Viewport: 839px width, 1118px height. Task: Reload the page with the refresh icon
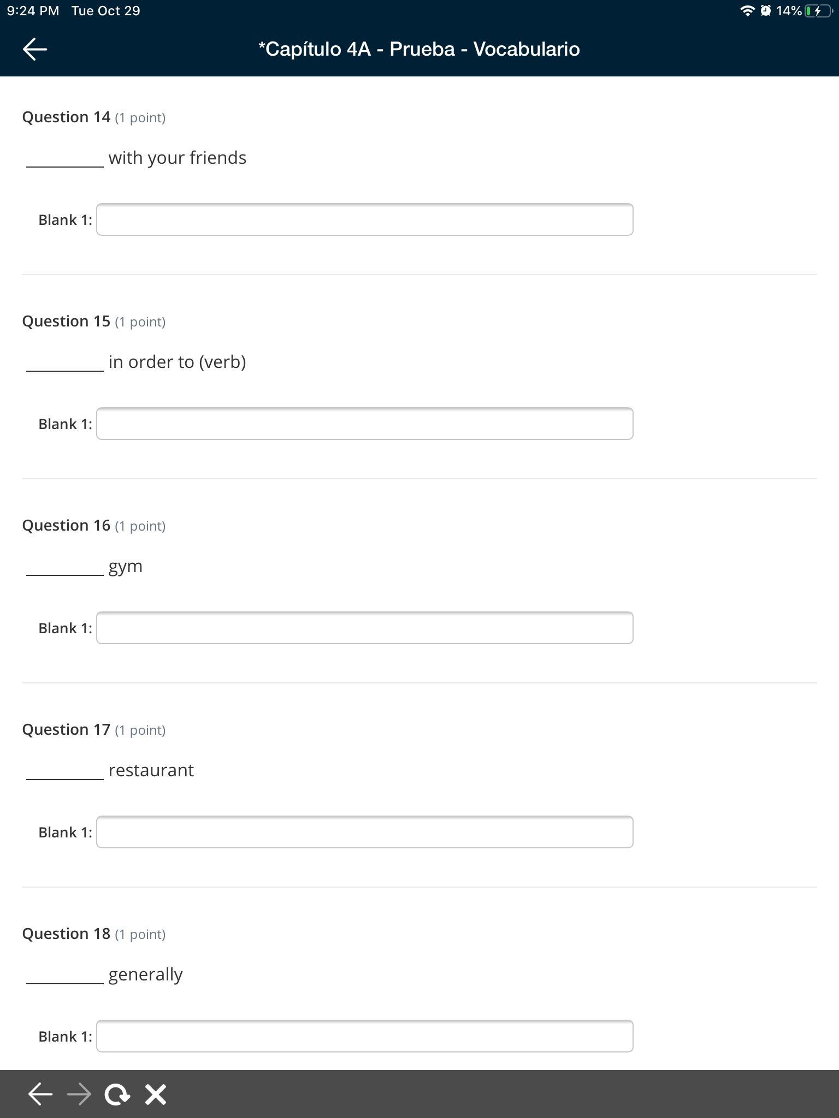pyautogui.click(x=117, y=1094)
